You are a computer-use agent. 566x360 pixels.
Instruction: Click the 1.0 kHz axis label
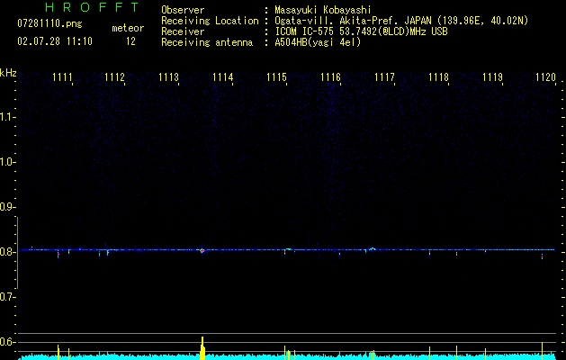[x=7, y=162]
